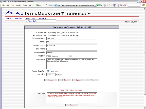
Task: Click the InterMountain Technology mountain logo
Action: 14,13
